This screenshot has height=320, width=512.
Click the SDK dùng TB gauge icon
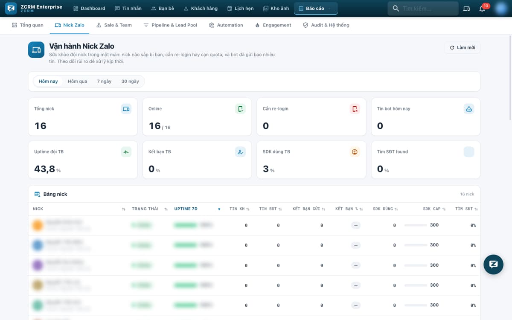coord(355,151)
